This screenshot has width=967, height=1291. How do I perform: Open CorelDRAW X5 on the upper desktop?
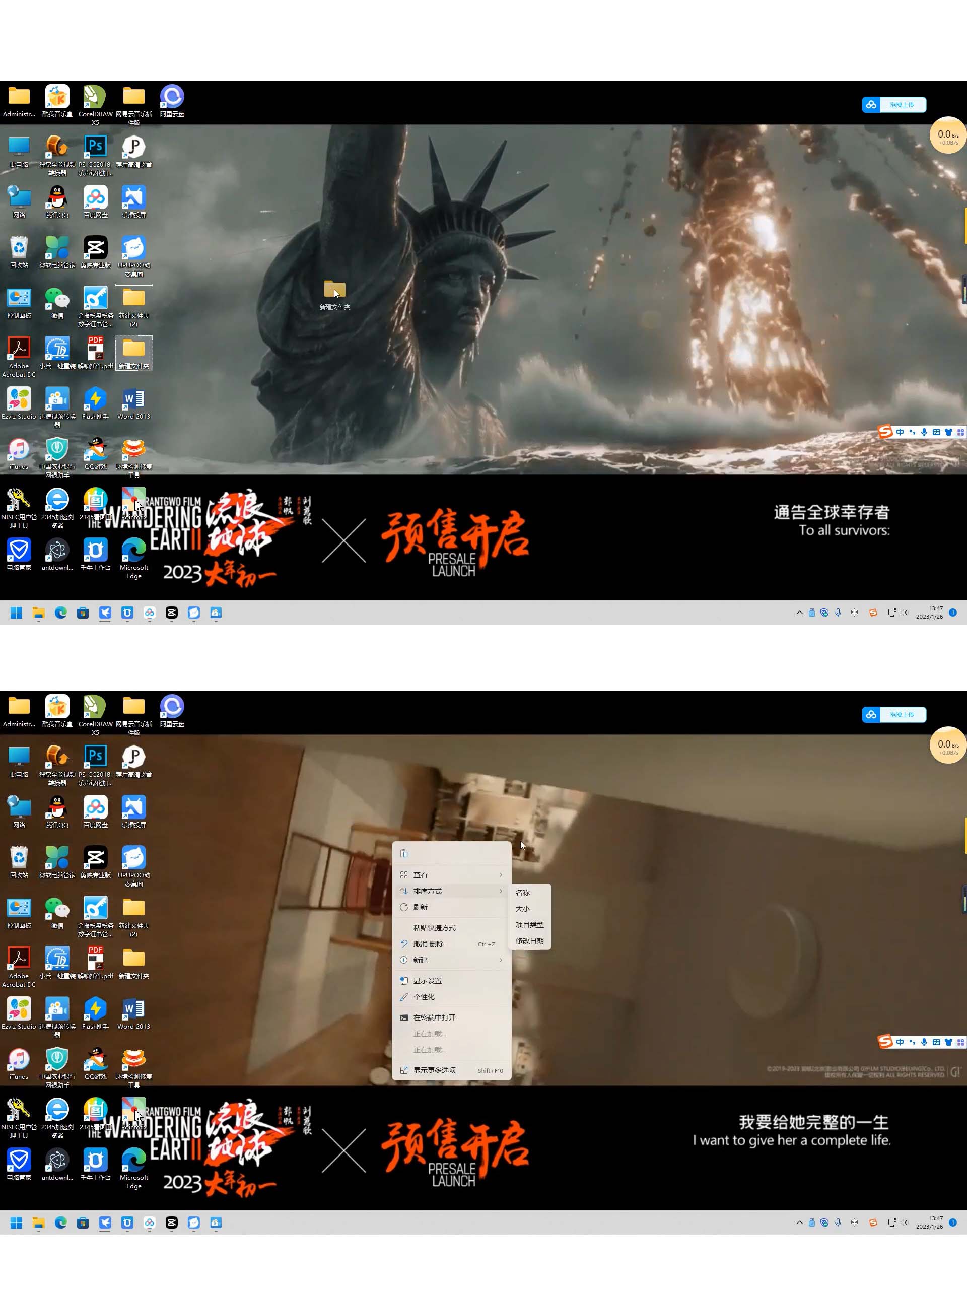95,105
